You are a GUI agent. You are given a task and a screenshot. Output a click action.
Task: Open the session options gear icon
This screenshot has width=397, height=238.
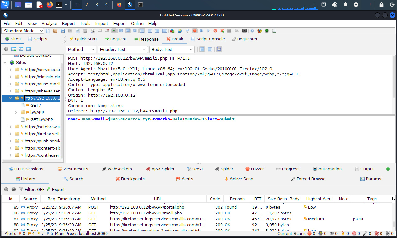(x=85, y=31)
